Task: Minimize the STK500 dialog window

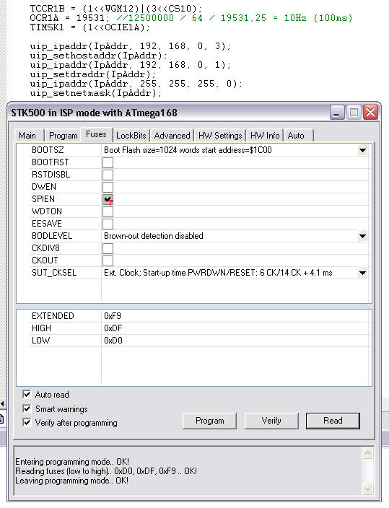Action: (x=337, y=113)
